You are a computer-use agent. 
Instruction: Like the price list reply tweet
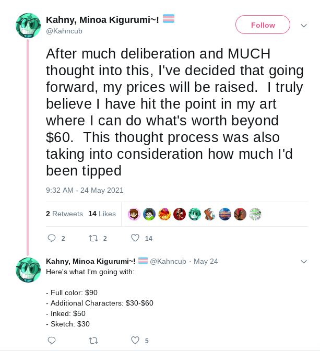click(x=135, y=340)
